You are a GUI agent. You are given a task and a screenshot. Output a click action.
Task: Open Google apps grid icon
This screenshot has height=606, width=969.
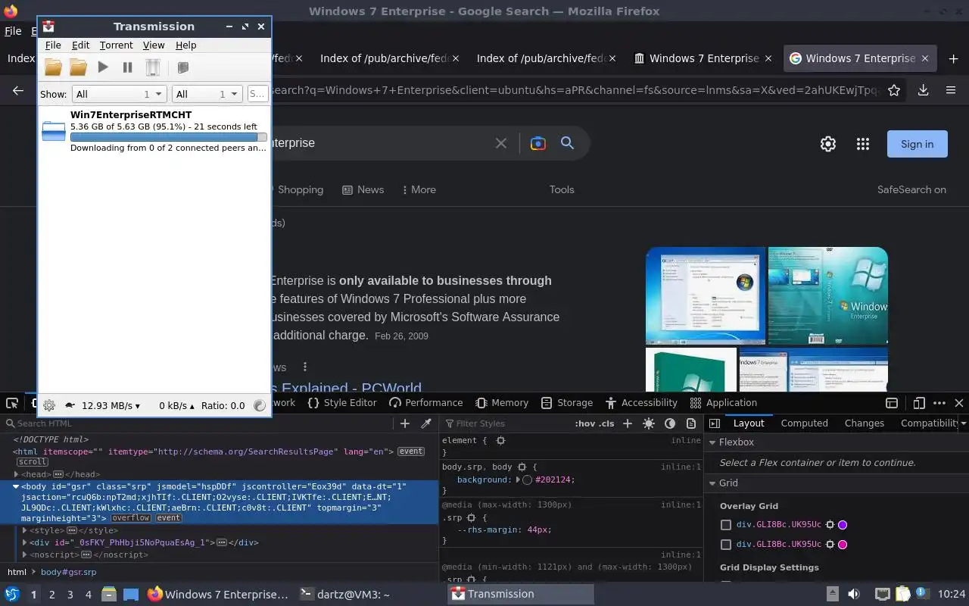click(863, 144)
